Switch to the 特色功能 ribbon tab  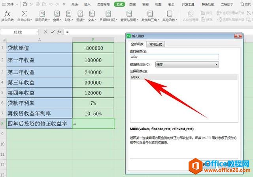tap(208, 4)
